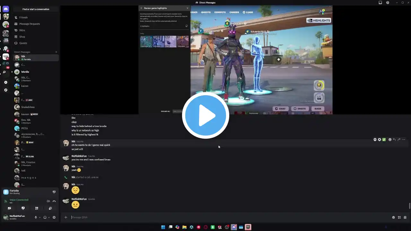
Task: Click Fortnite Compete tab
Action: click(x=220, y=12)
